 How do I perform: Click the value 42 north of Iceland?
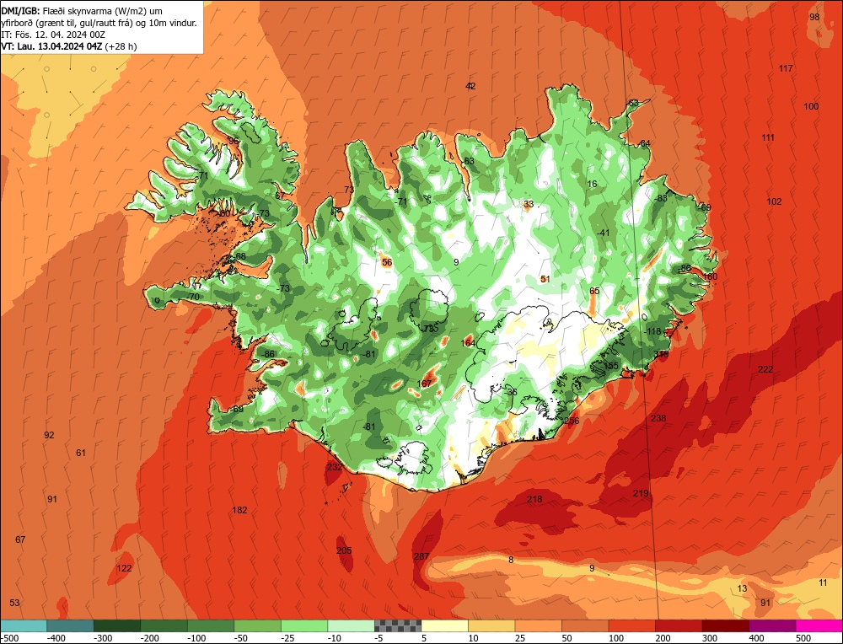(470, 86)
